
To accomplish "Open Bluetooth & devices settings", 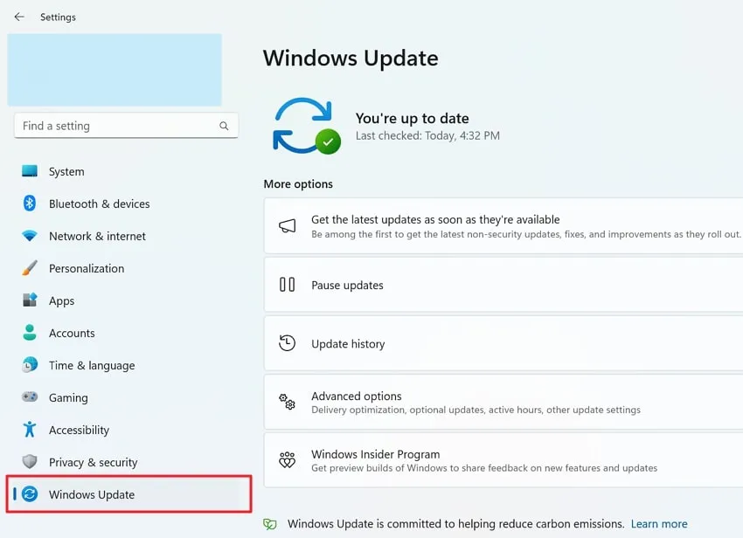I will (x=128, y=203).
